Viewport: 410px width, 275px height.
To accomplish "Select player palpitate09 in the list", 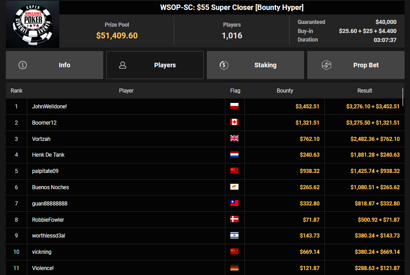I will click(x=45, y=171).
